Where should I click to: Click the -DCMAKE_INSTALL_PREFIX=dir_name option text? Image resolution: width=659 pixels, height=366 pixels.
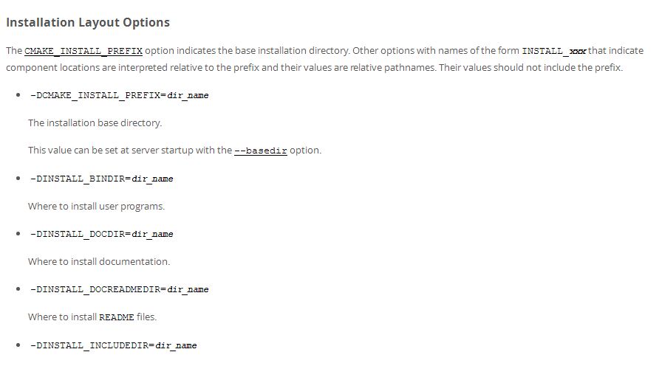[x=120, y=96]
